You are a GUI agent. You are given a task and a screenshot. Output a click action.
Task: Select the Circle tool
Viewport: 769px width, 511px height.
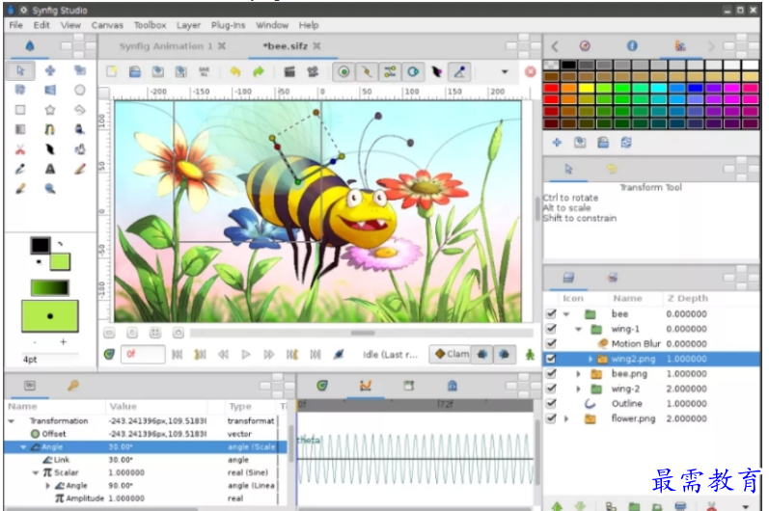(79, 90)
